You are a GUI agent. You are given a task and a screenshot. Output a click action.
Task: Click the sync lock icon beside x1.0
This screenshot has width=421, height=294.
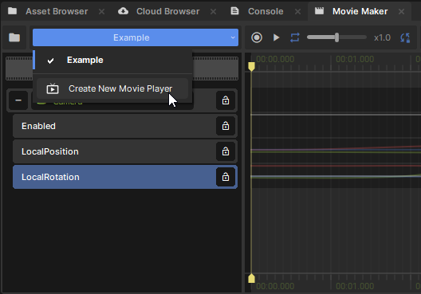405,37
